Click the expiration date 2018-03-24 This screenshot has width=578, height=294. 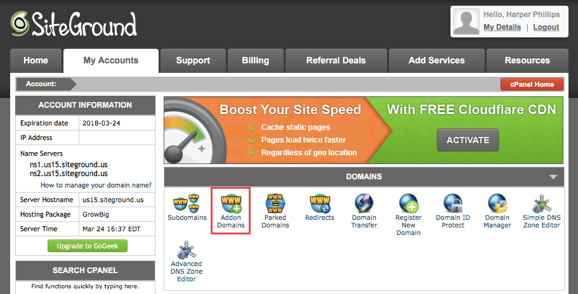[x=102, y=124]
